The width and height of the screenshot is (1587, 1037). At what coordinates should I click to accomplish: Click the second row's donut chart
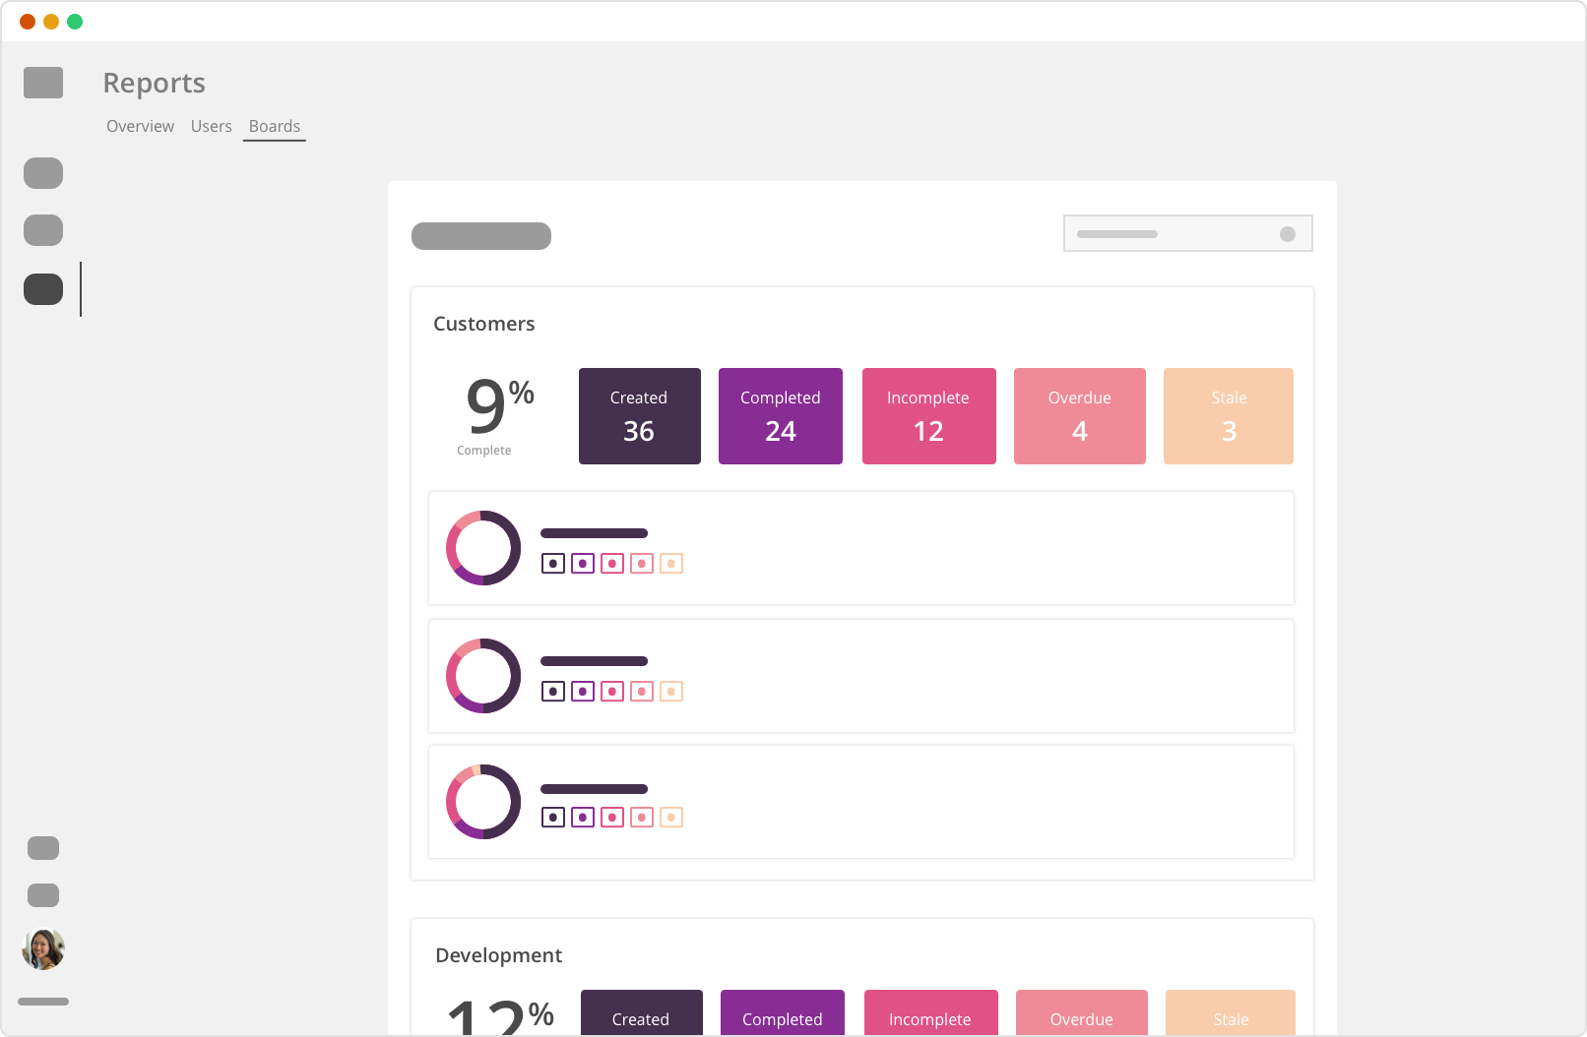[x=483, y=676]
